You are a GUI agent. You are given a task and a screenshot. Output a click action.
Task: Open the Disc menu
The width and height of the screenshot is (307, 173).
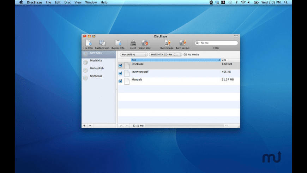click(67, 2)
